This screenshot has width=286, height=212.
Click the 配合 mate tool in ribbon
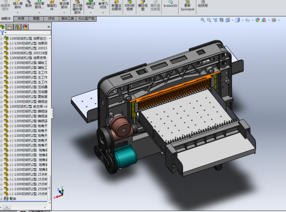[x=29, y=4]
